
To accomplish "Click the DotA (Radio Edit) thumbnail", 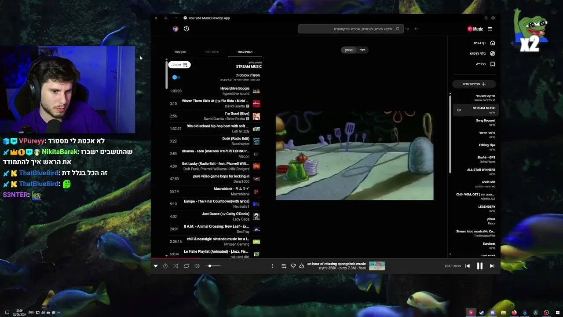I will 256,141.
